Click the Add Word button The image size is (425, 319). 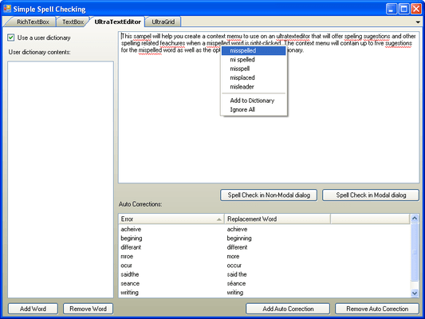(33, 309)
